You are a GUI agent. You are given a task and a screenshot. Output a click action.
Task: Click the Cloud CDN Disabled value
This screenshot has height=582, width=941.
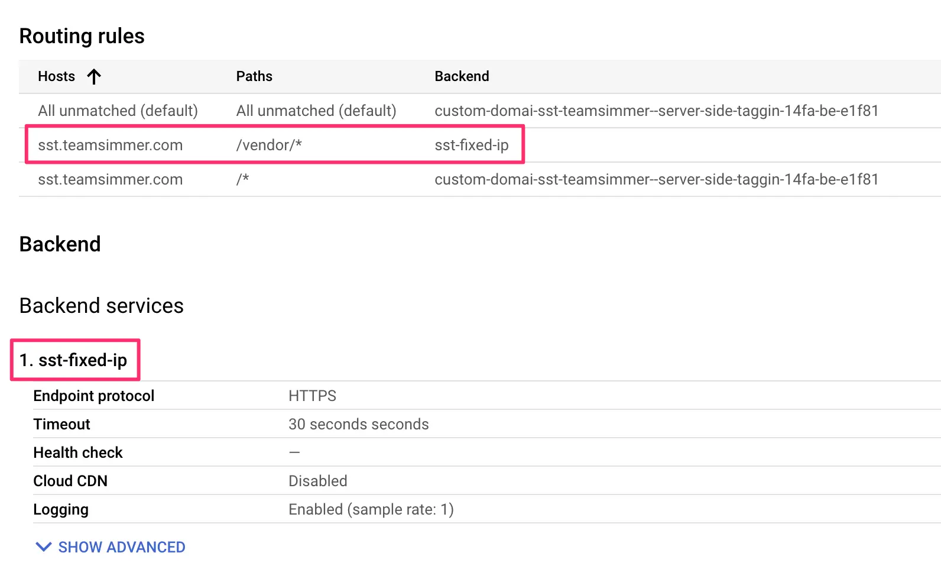pyautogui.click(x=317, y=481)
